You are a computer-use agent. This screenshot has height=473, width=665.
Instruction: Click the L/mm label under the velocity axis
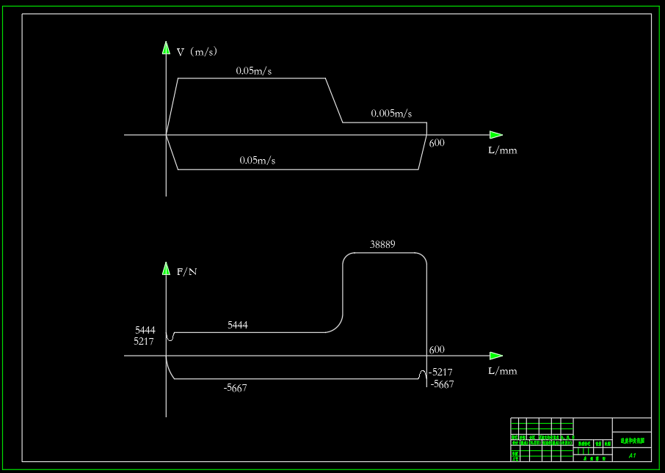[x=503, y=150]
